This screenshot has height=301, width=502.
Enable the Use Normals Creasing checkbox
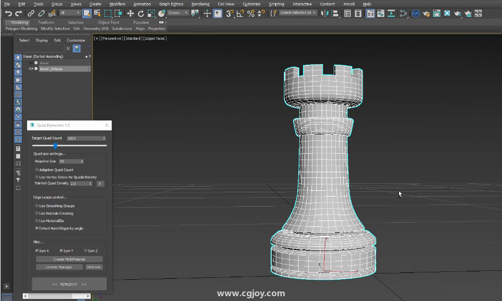(37, 213)
